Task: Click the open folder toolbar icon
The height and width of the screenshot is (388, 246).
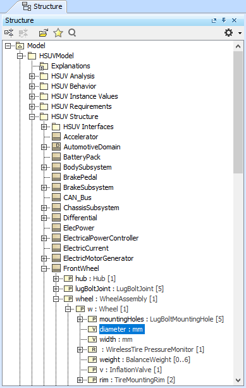Action: pyautogui.click(x=44, y=33)
